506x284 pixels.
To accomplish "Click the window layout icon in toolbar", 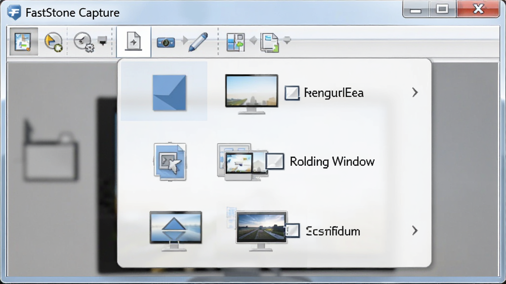I will tap(236, 42).
